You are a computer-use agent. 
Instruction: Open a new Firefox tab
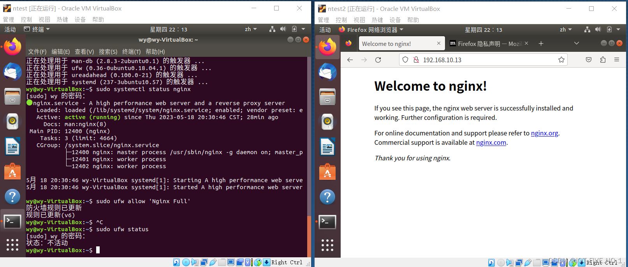pos(541,44)
